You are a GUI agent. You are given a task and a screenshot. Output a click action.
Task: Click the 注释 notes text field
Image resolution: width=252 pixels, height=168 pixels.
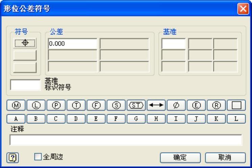point(126,140)
